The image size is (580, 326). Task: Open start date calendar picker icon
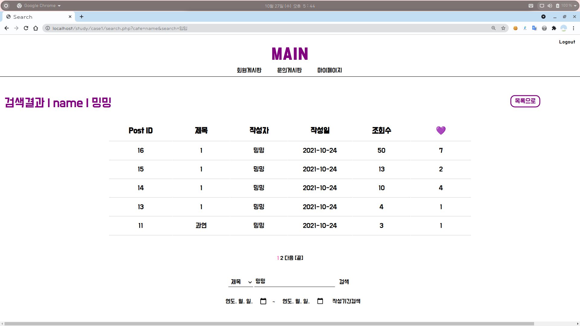click(263, 301)
